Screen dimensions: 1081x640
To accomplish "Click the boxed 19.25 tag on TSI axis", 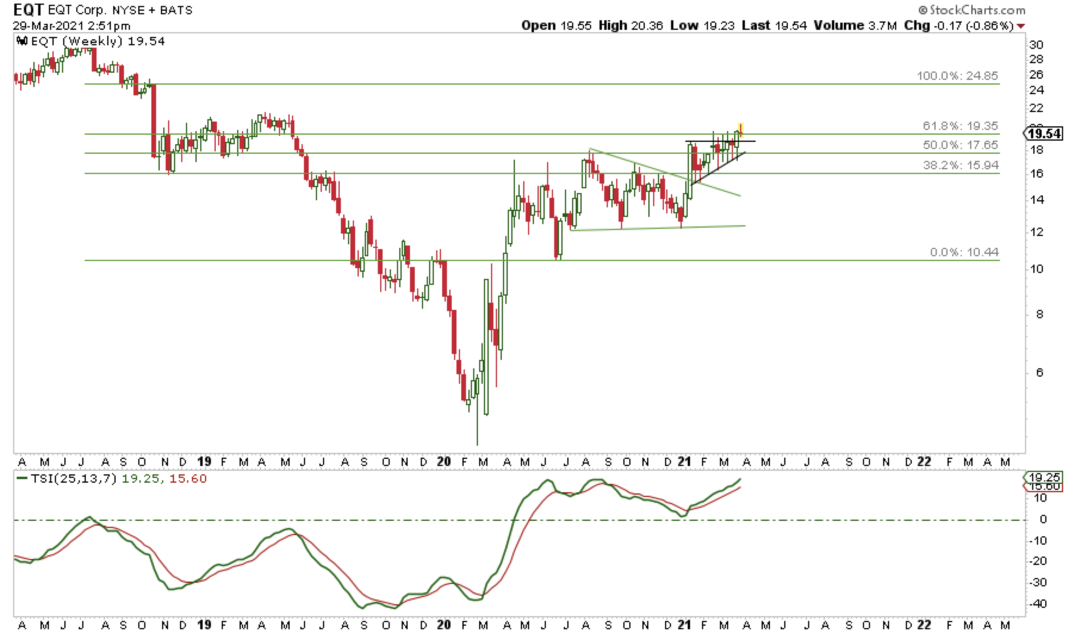I will pos(1043,477).
